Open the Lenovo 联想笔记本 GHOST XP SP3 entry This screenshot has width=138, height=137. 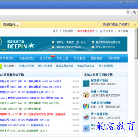[31, 98]
